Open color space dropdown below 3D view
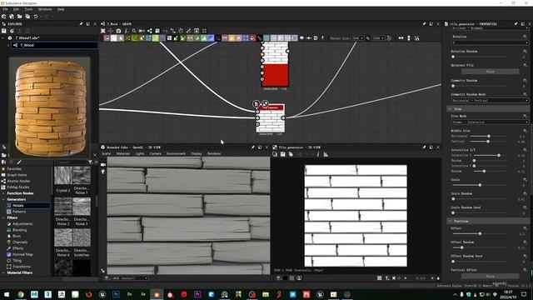Viewport: 533px width, 300px height. click(x=130, y=278)
